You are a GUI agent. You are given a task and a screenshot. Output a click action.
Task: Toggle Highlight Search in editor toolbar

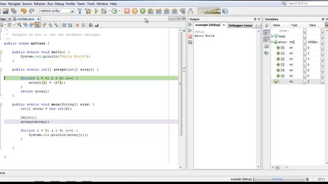point(37,25)
